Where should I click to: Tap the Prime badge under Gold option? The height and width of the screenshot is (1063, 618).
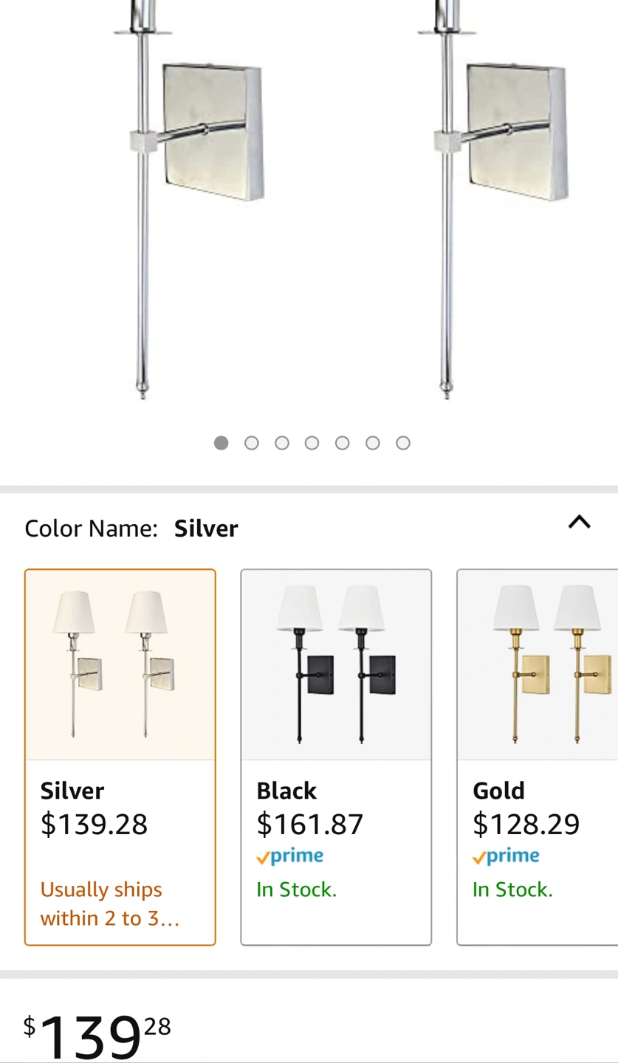tap(507, 857)
